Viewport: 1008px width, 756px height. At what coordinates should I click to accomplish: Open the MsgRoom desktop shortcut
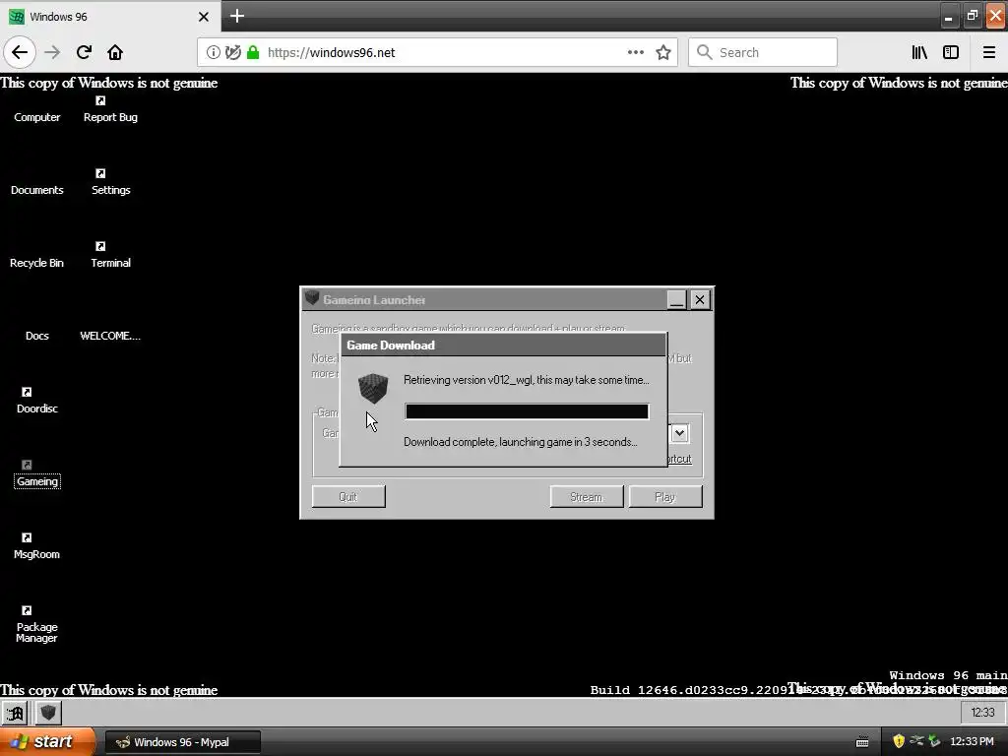pyautogui.click(x=36, y=547)
